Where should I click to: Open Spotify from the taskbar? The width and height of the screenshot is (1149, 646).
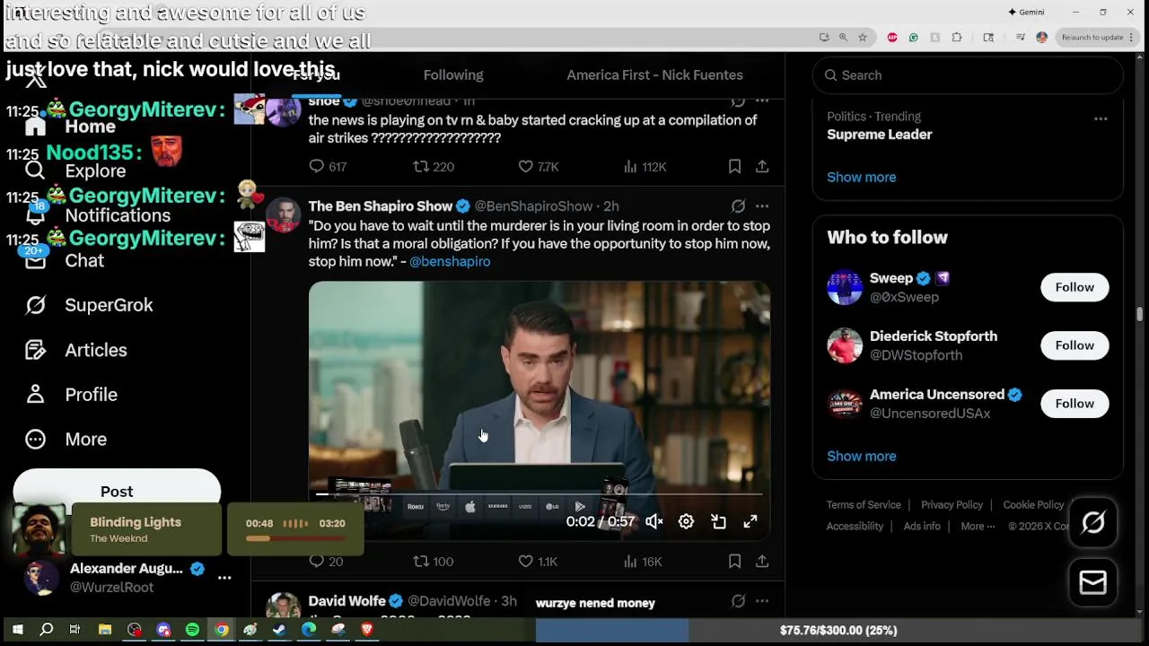(192, 630)
